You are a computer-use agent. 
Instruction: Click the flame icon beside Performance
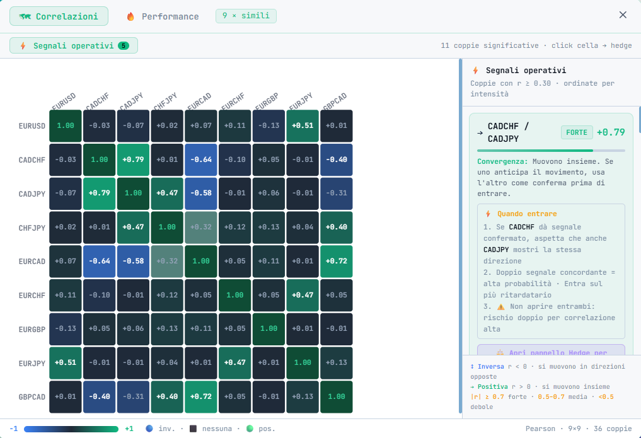[x=130, y=16]
